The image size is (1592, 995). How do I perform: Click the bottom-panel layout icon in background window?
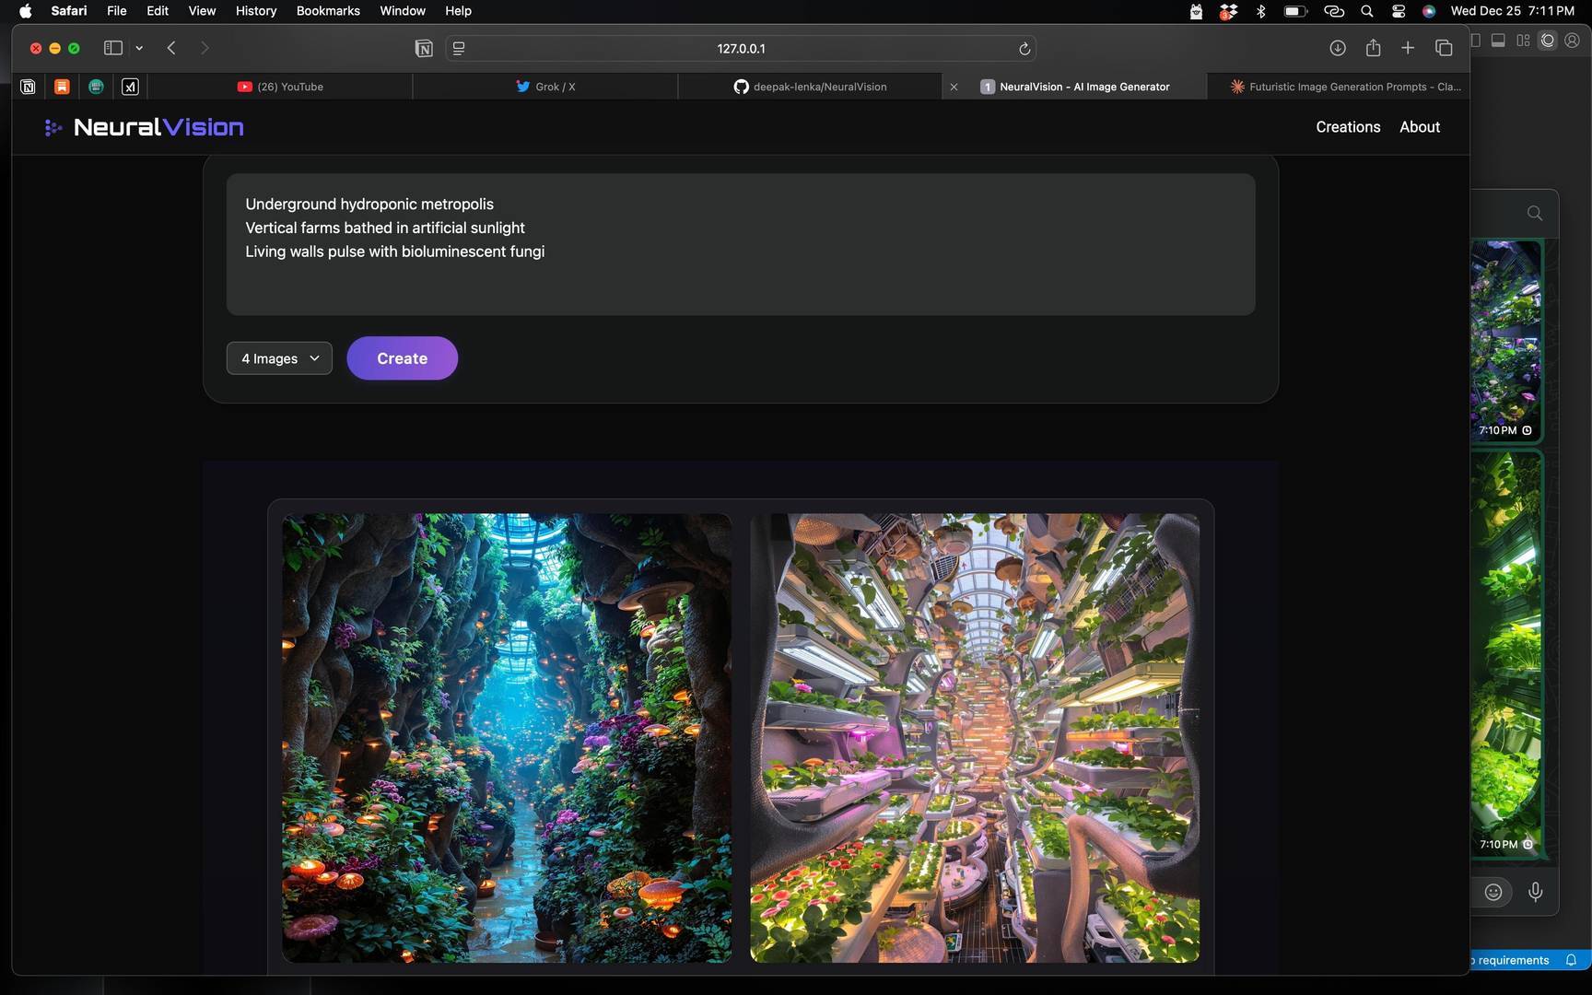[1498, 41]
